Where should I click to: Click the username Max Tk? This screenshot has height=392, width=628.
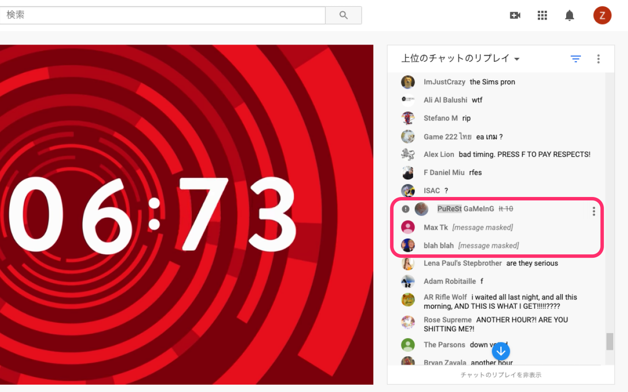click(x=436, y=227)
